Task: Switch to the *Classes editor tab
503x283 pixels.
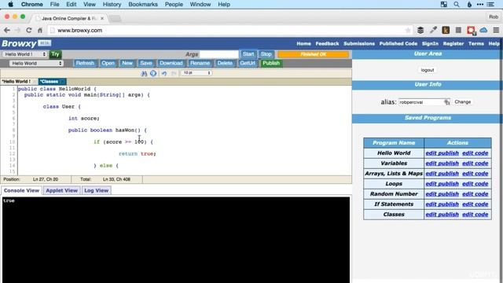Action: [x=52, y=82]
